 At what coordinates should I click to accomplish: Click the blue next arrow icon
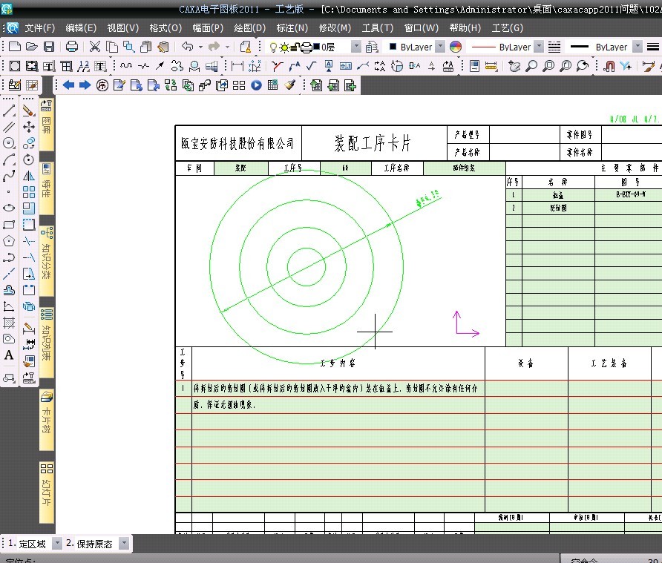(x=85, y=85)
